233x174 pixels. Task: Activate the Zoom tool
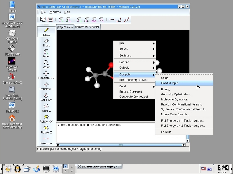(x=46, y=64)
